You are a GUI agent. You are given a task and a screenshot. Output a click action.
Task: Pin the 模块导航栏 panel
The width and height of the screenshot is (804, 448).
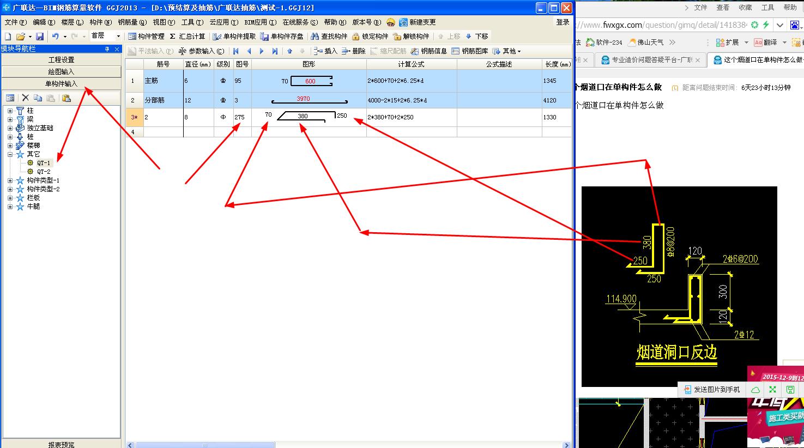pos(107,49)
